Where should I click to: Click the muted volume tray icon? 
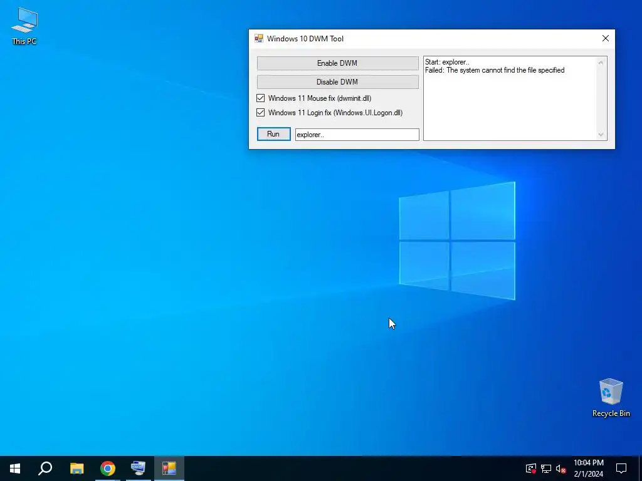pos(560,468)
